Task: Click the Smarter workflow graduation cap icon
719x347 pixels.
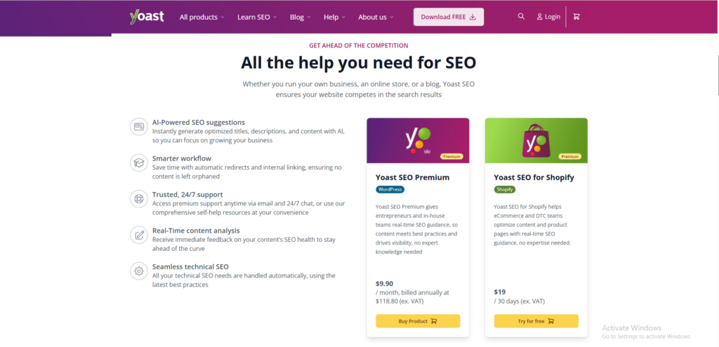Action: pos(139,163)
